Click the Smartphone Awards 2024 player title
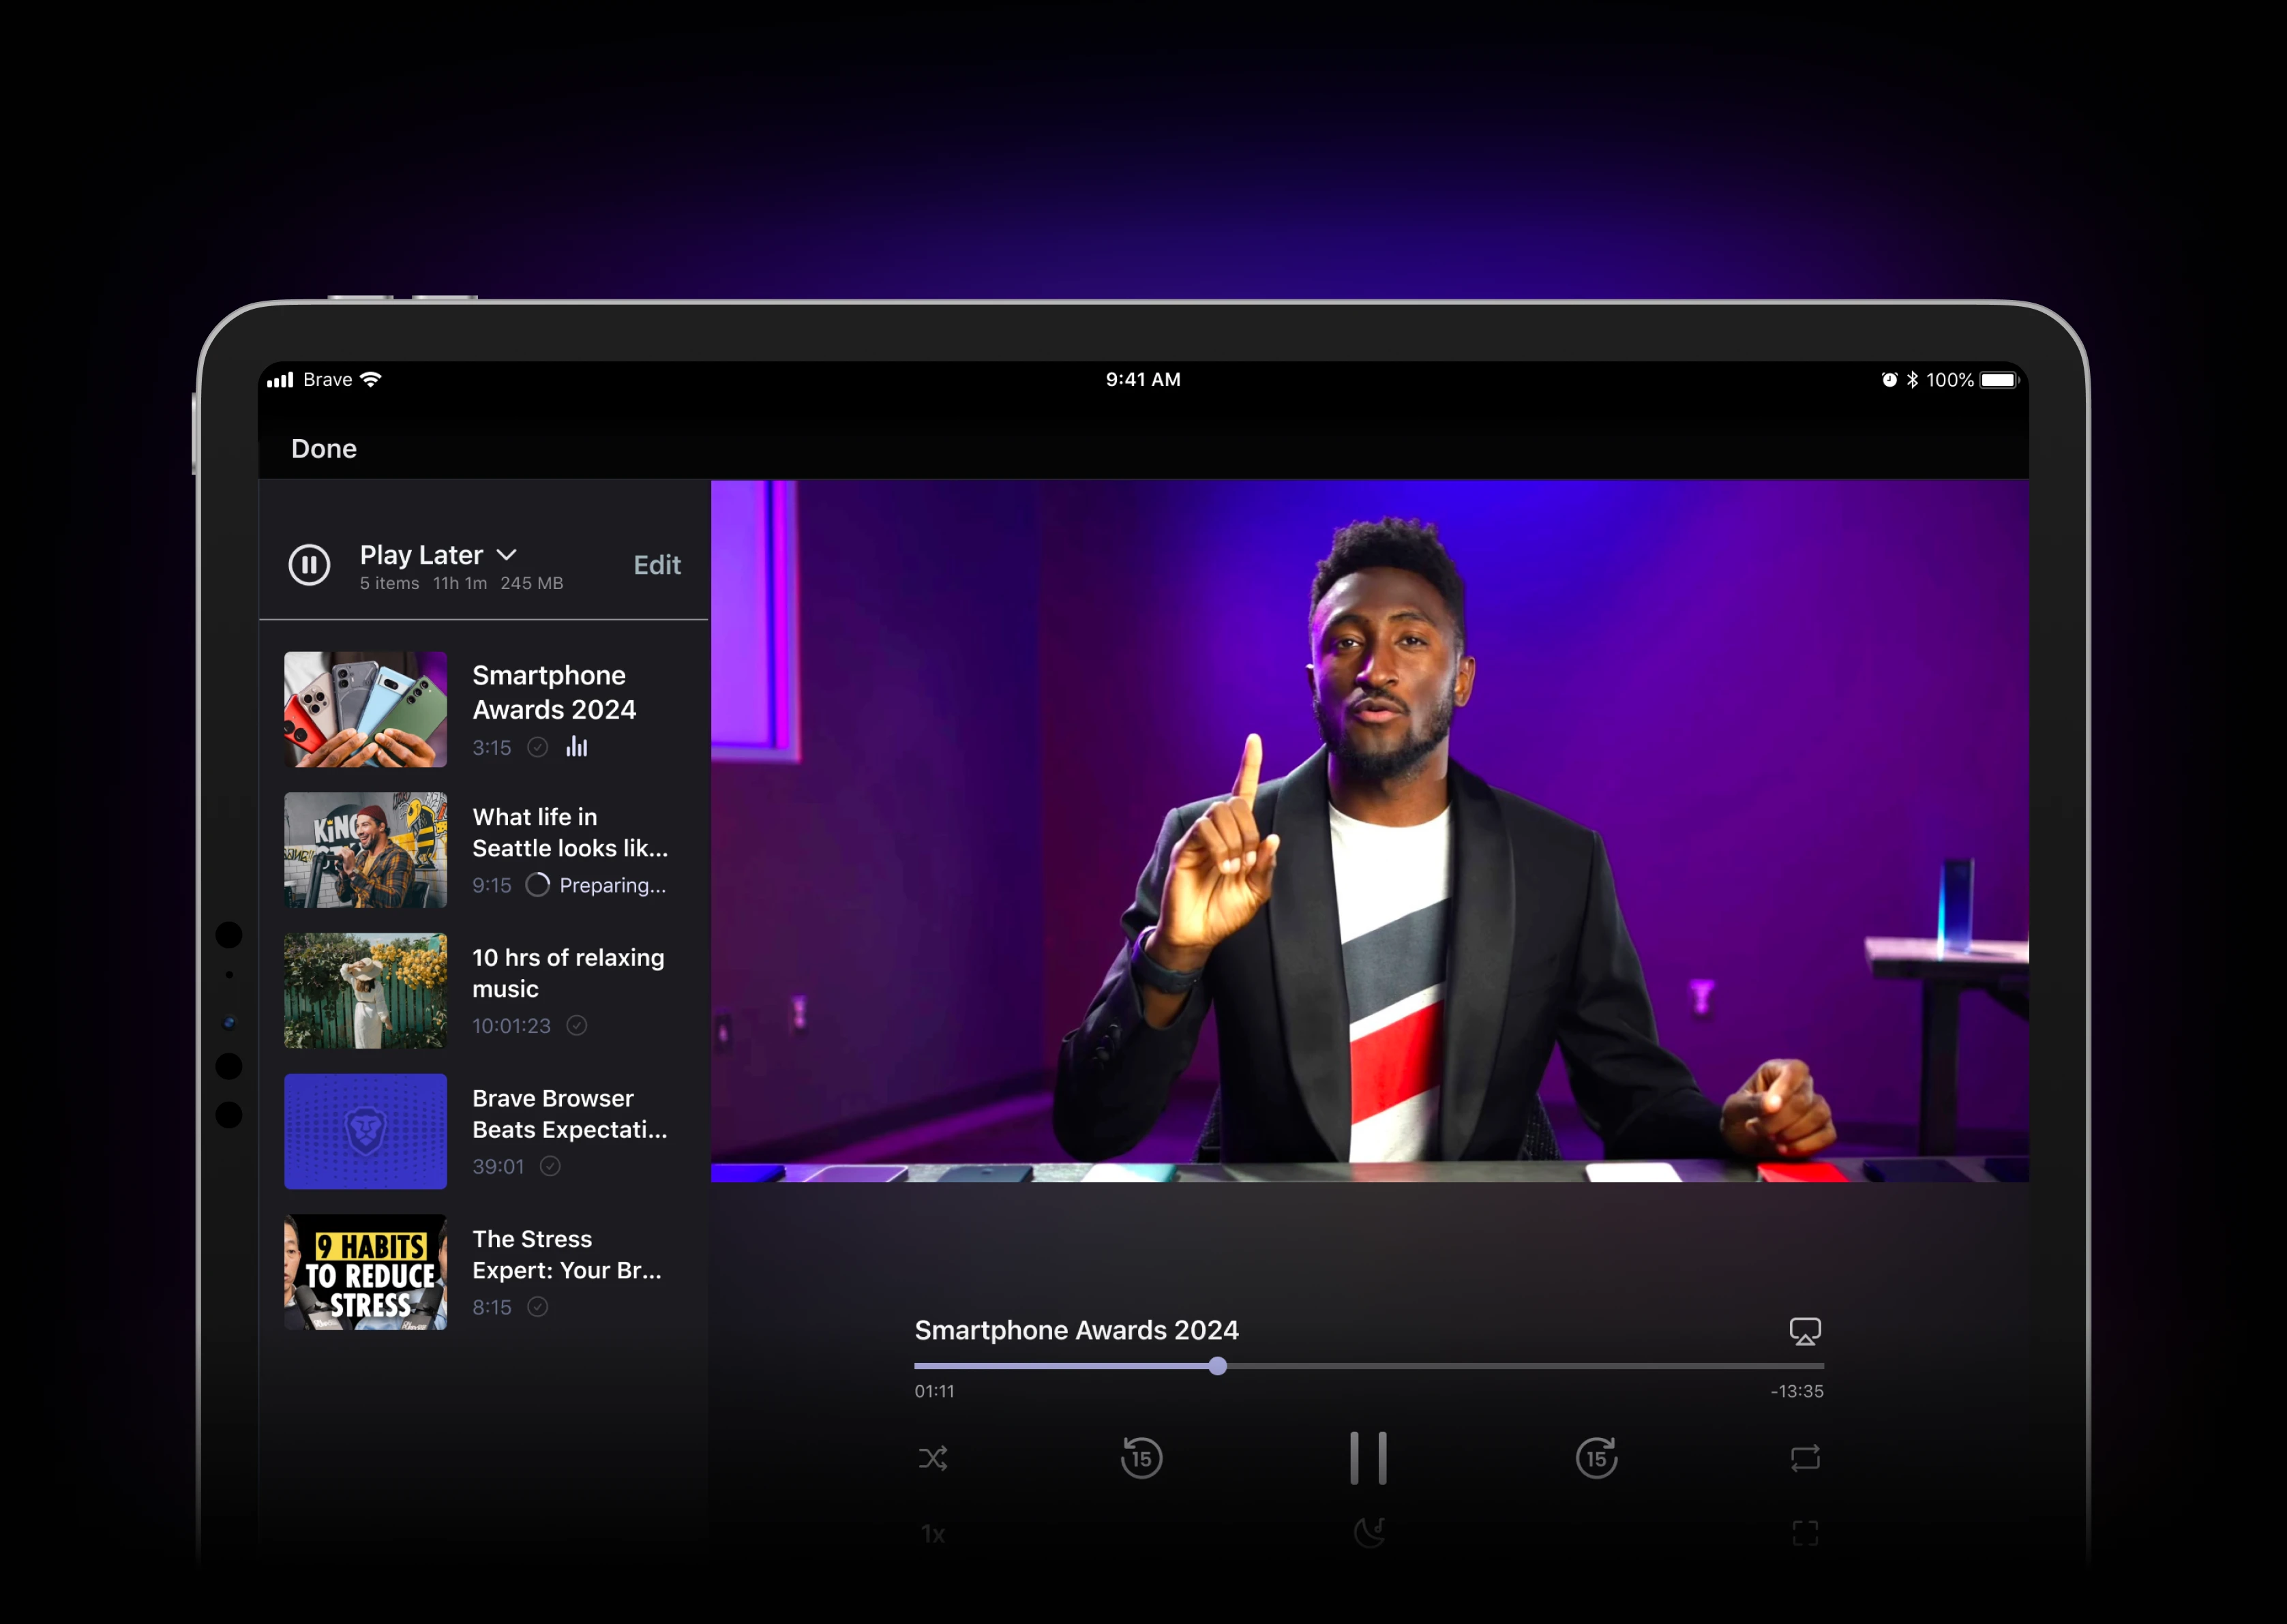The width and height of the screenshot is (2287, 1624). coord(1076,1330)
